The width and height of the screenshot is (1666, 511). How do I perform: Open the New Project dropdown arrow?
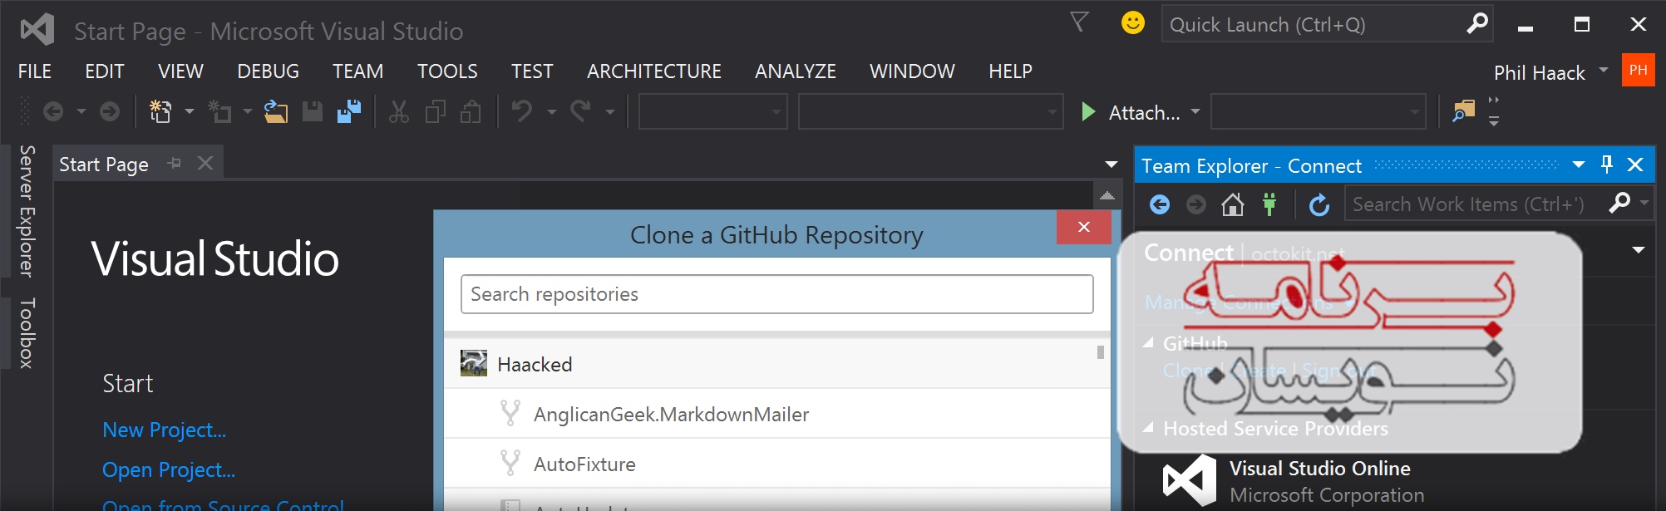point(189,111)
